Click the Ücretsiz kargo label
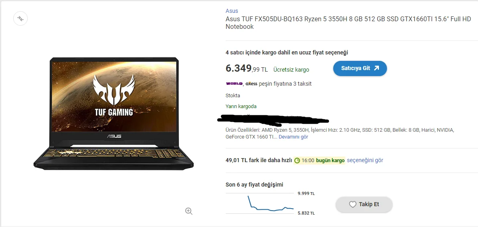478x227 pixels. (x=291, y=70)
